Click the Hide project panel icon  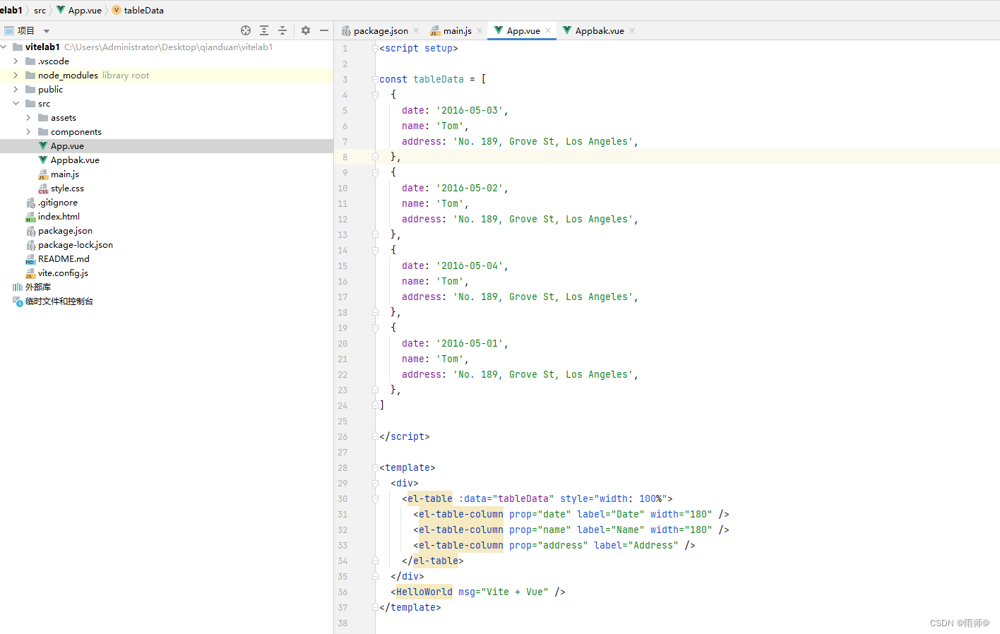coord(324,30)
